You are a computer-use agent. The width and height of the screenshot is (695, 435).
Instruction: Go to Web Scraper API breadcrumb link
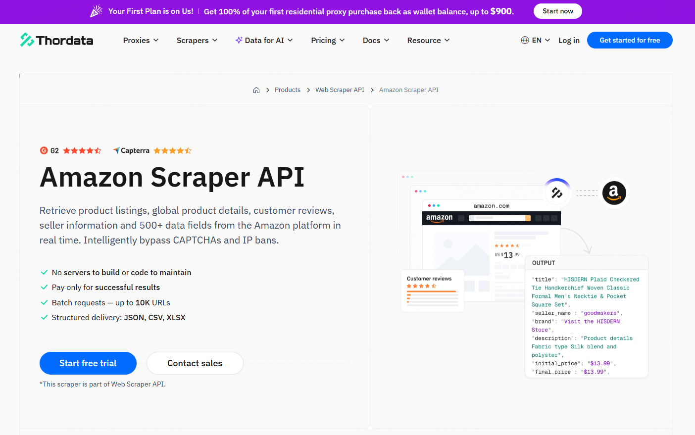point(340,90)
